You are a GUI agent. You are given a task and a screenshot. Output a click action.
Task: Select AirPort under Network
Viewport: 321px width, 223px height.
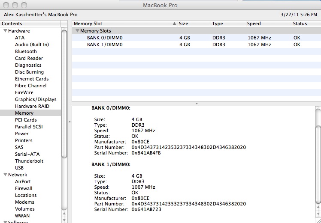coord(23,181)
